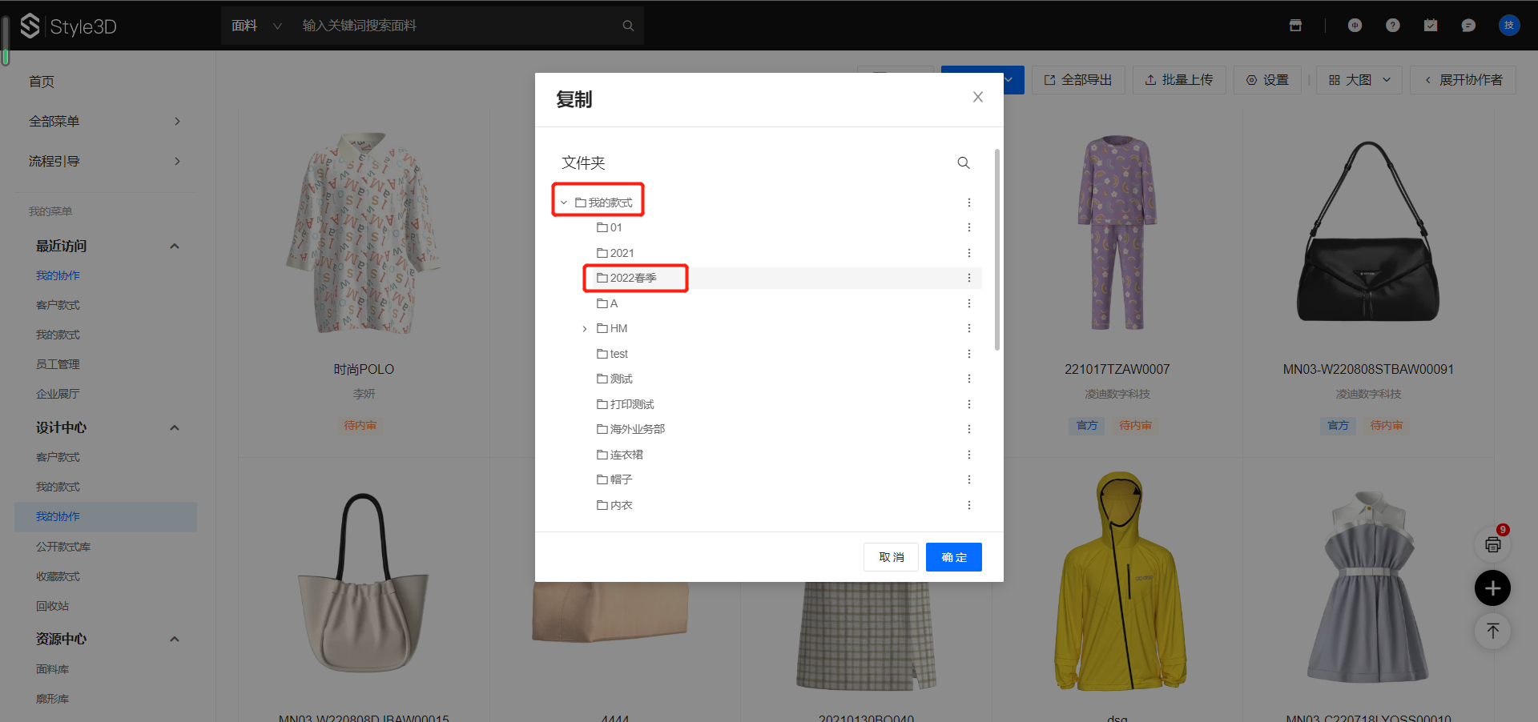Click the printer icon with badge

pyautogui.click(x=1493, y=544)
